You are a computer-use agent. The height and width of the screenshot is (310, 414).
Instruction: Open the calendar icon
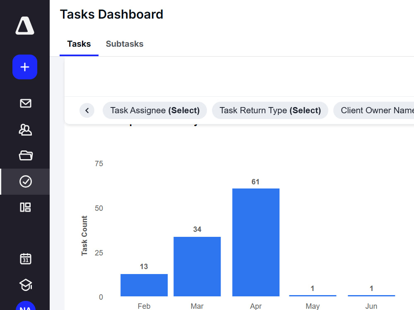click(26, 259)
